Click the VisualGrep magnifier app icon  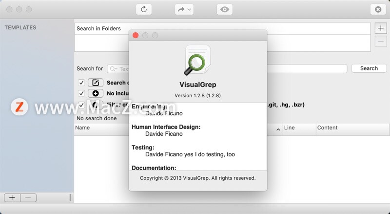(x=198, y=61)
